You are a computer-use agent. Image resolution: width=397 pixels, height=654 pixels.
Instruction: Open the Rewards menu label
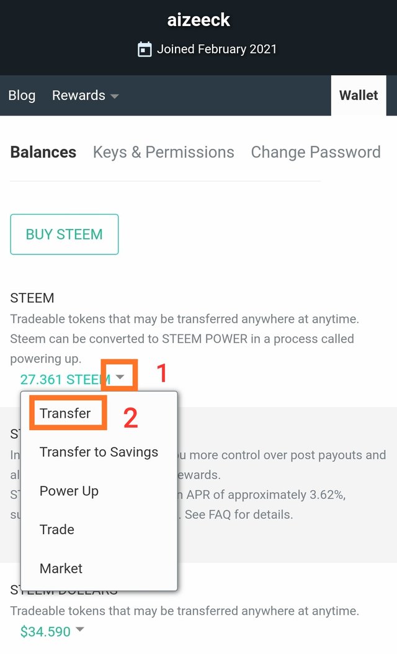point(78,96)
